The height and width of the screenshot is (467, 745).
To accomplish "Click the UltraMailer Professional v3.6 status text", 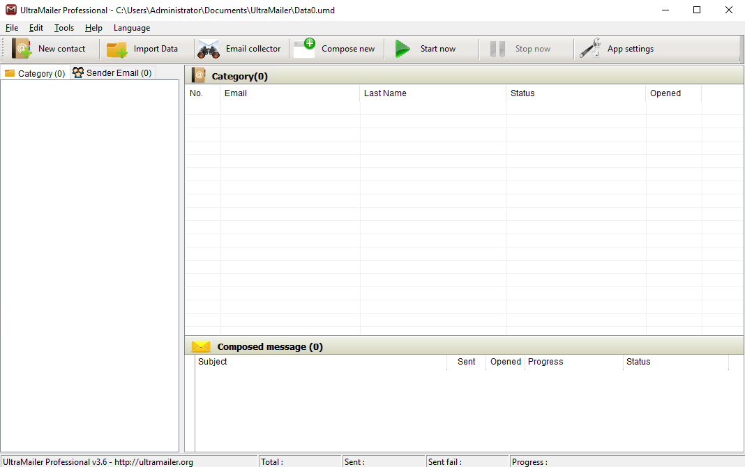I will click(x=98, y=462).
